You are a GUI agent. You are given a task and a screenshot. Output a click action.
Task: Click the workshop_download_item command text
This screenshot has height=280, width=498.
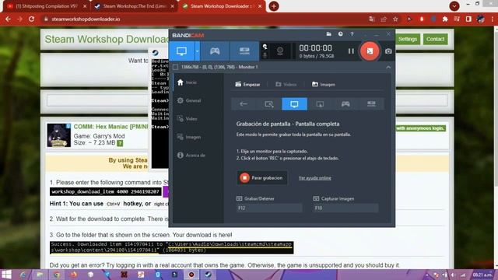(x=106, y=192)
